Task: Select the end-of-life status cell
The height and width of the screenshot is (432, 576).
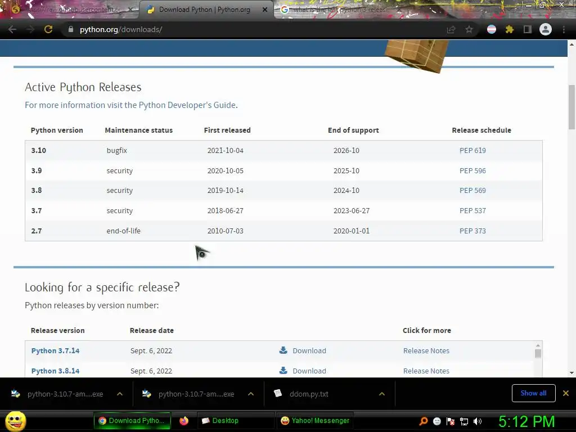Action: [x=123, y=231]
